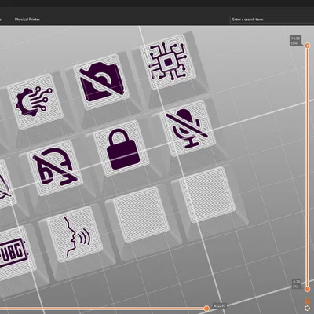The image size is (314, 314).
Task: Select the keycap with the padlock icon
Action: click(122, 148)
